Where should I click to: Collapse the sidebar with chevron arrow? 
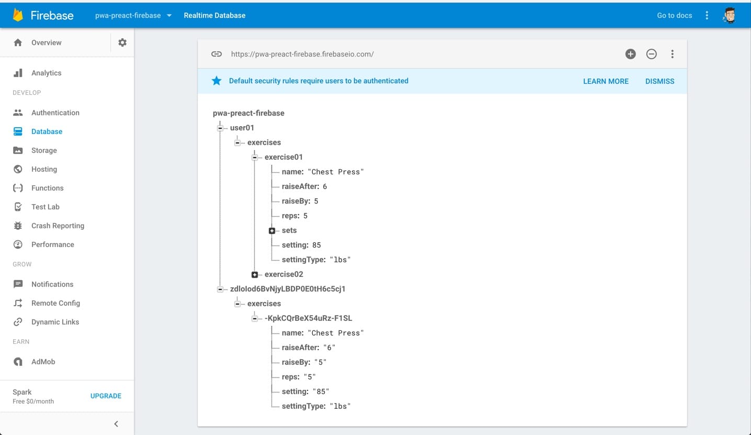(x=116, y=424)
